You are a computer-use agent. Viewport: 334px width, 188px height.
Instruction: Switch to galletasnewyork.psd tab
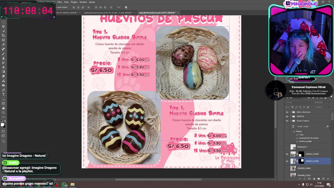tap(108, 13)
